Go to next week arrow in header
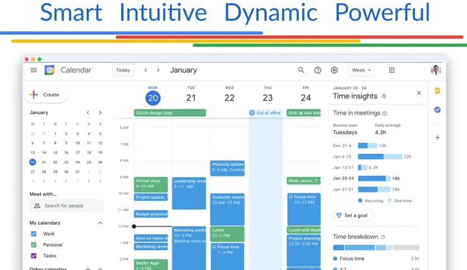Viewport: 467px width, 270px height. 158,70
